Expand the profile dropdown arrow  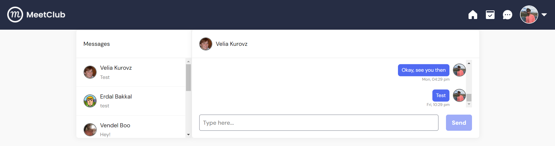pos(544,15)
